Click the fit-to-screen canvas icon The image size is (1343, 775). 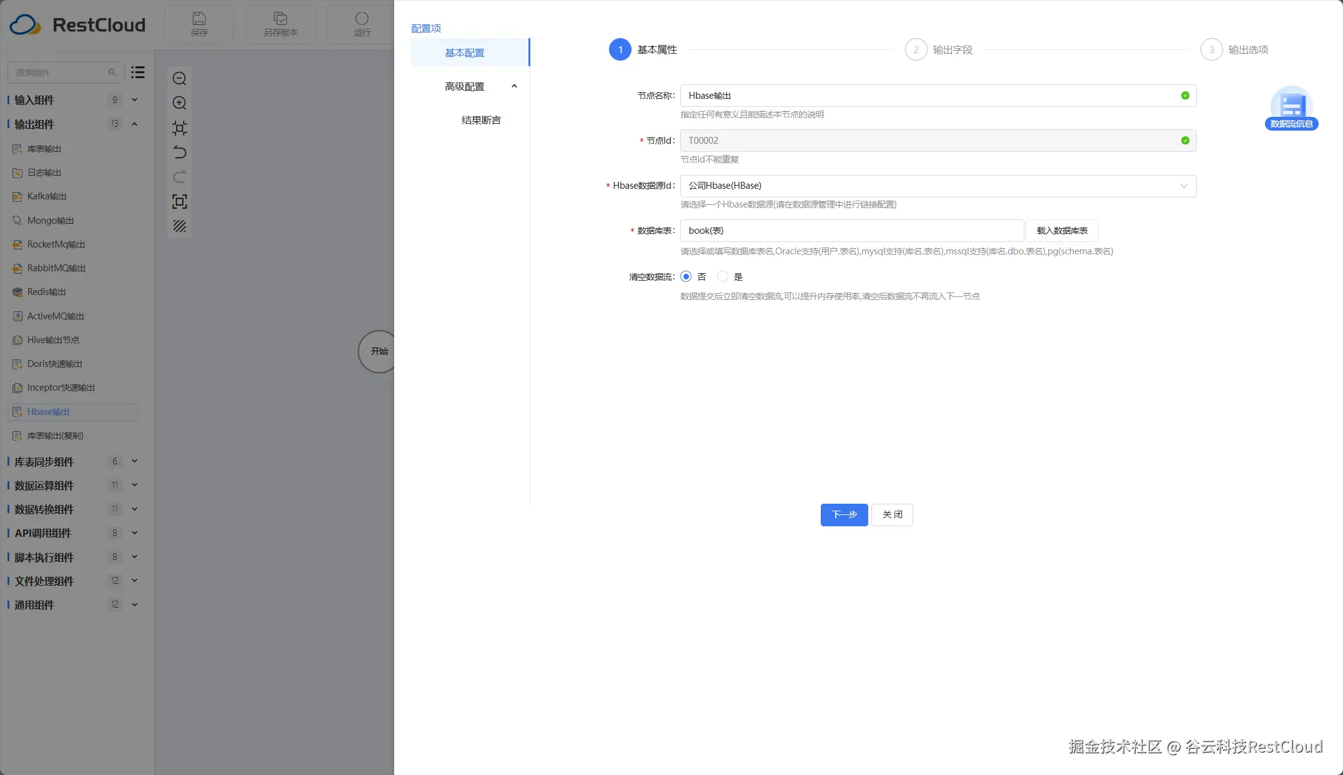(179, 201)
